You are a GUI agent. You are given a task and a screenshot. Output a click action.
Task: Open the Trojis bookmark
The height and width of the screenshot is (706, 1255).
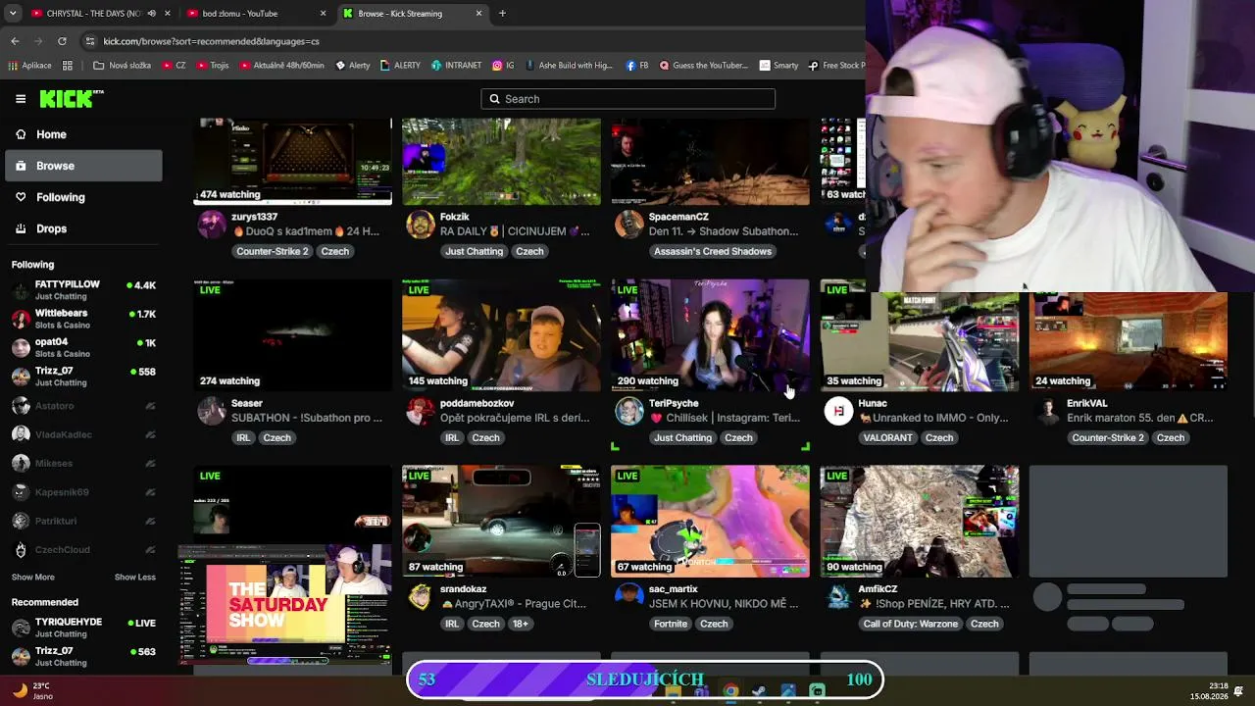coord(213,66)
